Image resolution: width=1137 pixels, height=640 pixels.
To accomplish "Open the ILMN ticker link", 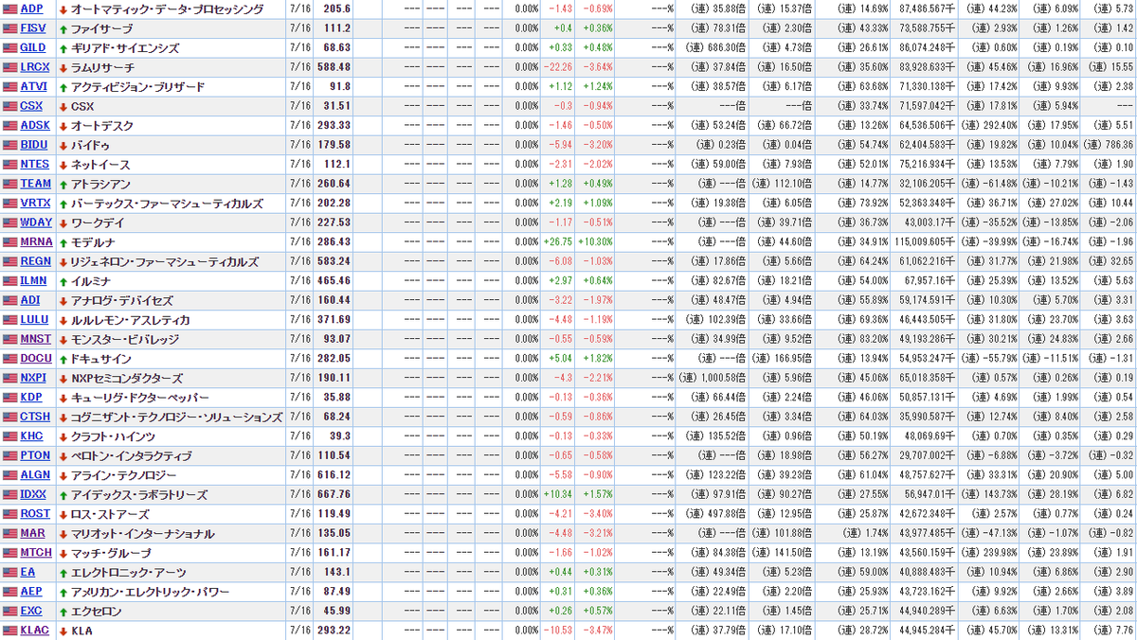I will 33,280.
